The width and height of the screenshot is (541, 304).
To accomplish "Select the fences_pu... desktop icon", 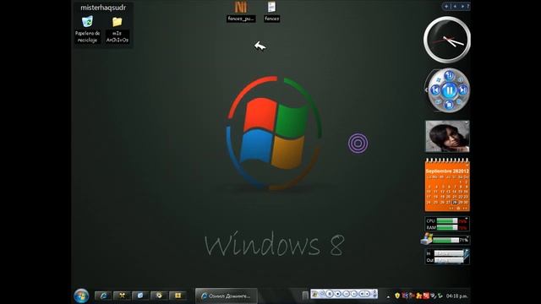I will (x=241, y=11).
